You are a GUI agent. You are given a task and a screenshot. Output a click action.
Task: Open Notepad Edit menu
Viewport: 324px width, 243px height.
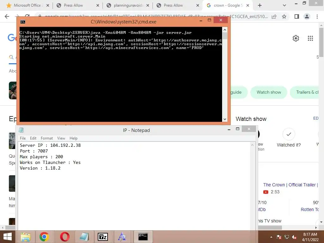[x=33, y=138]
